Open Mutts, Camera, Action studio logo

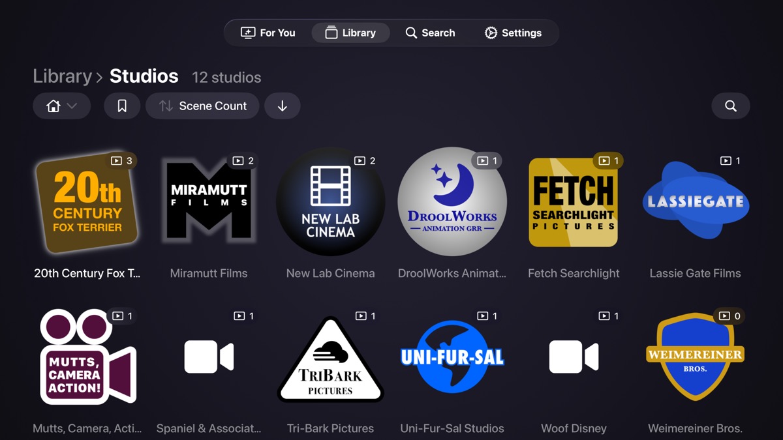tap(87, 357)
